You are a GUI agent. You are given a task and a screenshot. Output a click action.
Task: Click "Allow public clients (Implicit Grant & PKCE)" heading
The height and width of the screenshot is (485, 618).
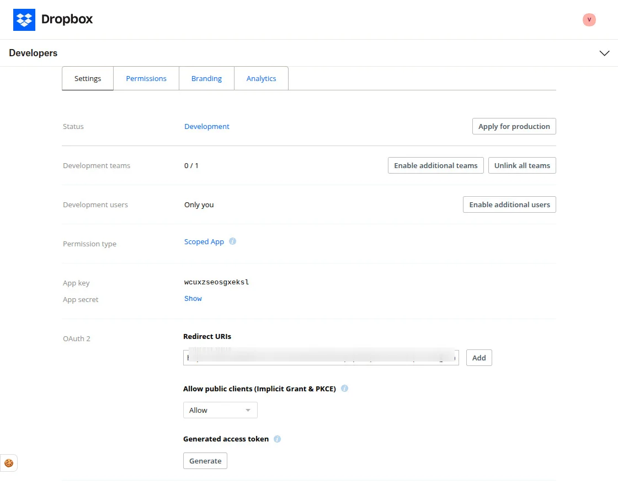point(259,389)
